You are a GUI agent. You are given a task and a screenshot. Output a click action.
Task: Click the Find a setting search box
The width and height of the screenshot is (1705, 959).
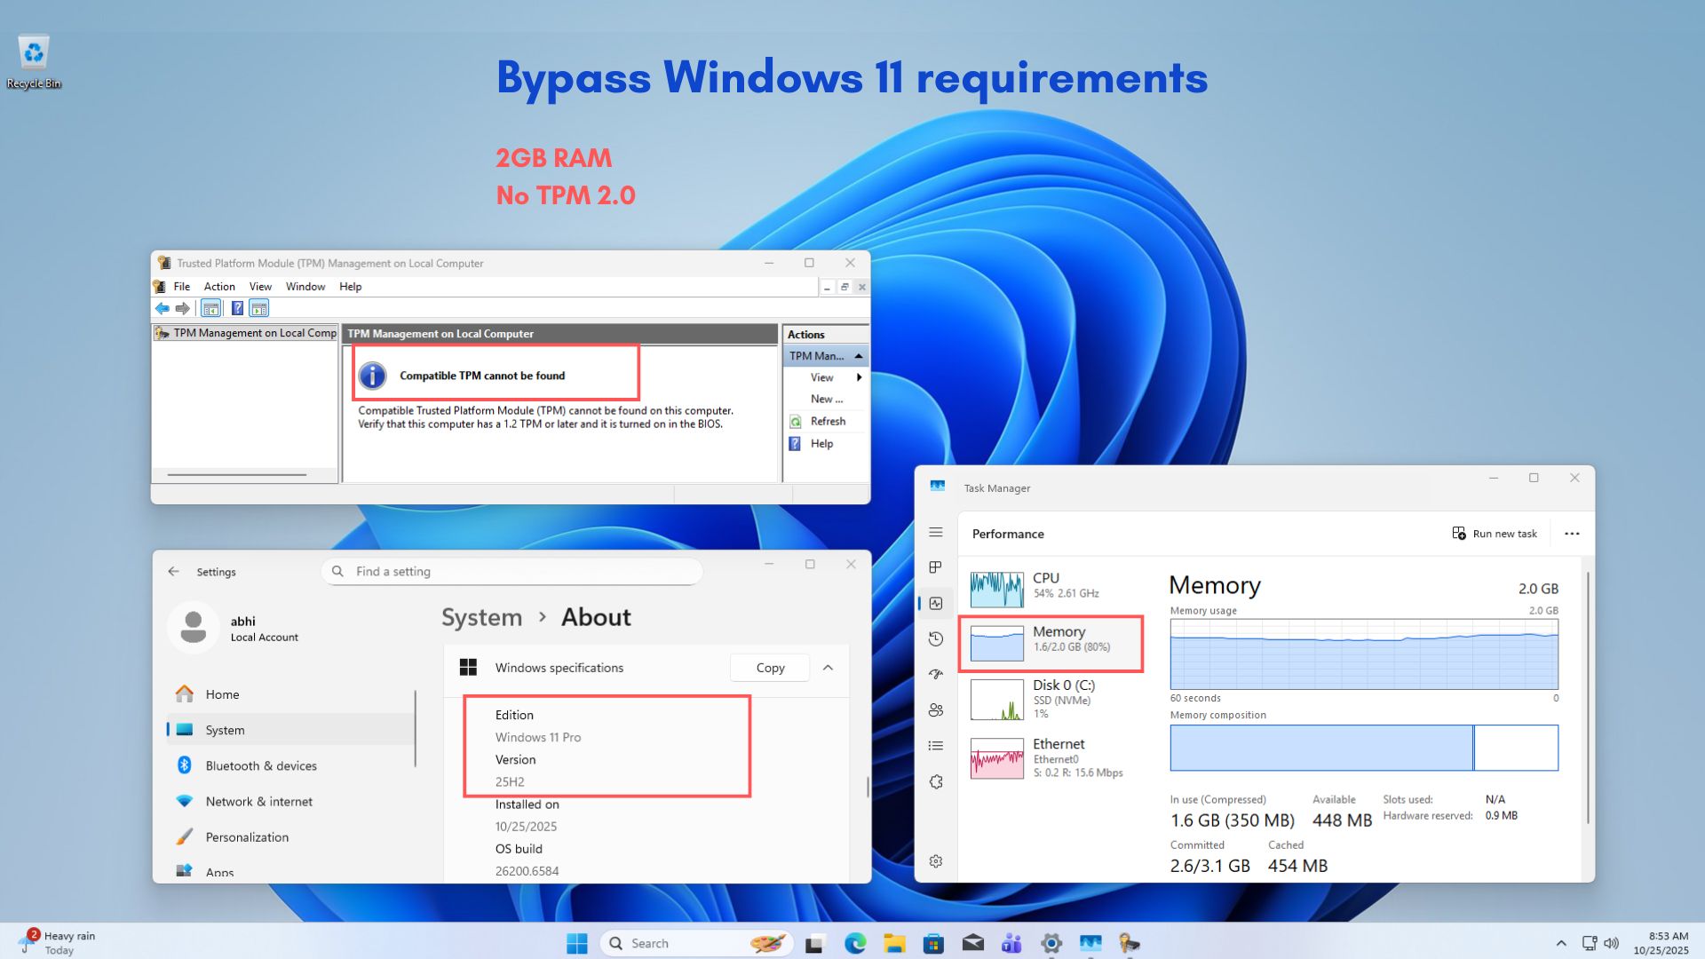(512, 572)
